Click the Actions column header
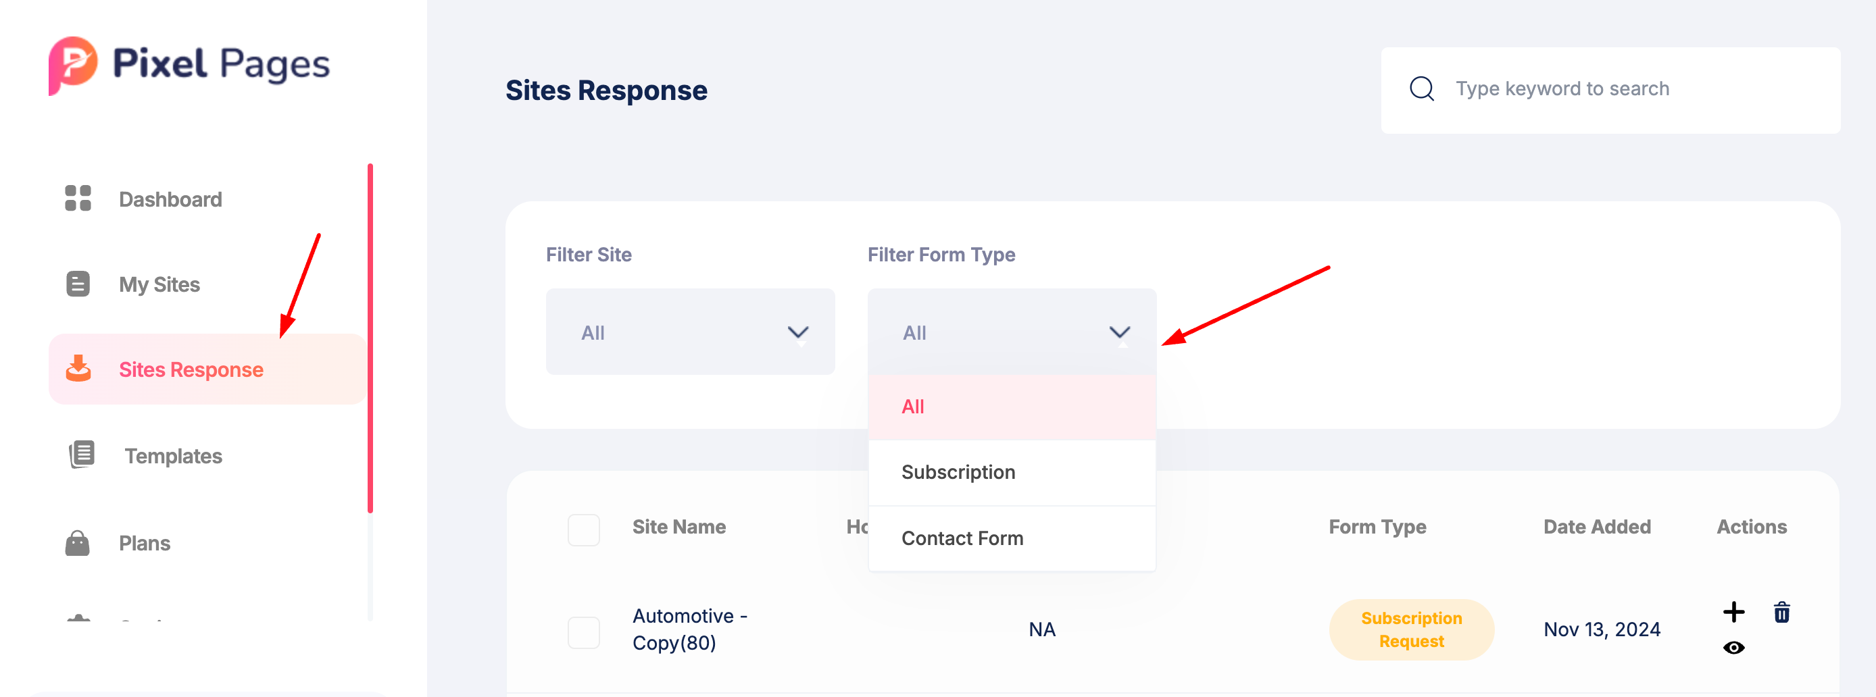Image resolution: width=1876 pixels, height=697 pixels. 1751,526
